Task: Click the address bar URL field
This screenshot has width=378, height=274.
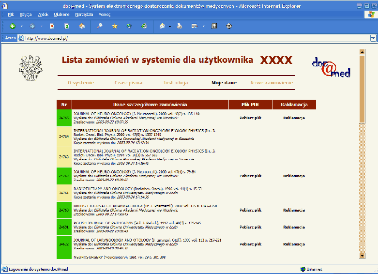Action: [x=194, y=38]
